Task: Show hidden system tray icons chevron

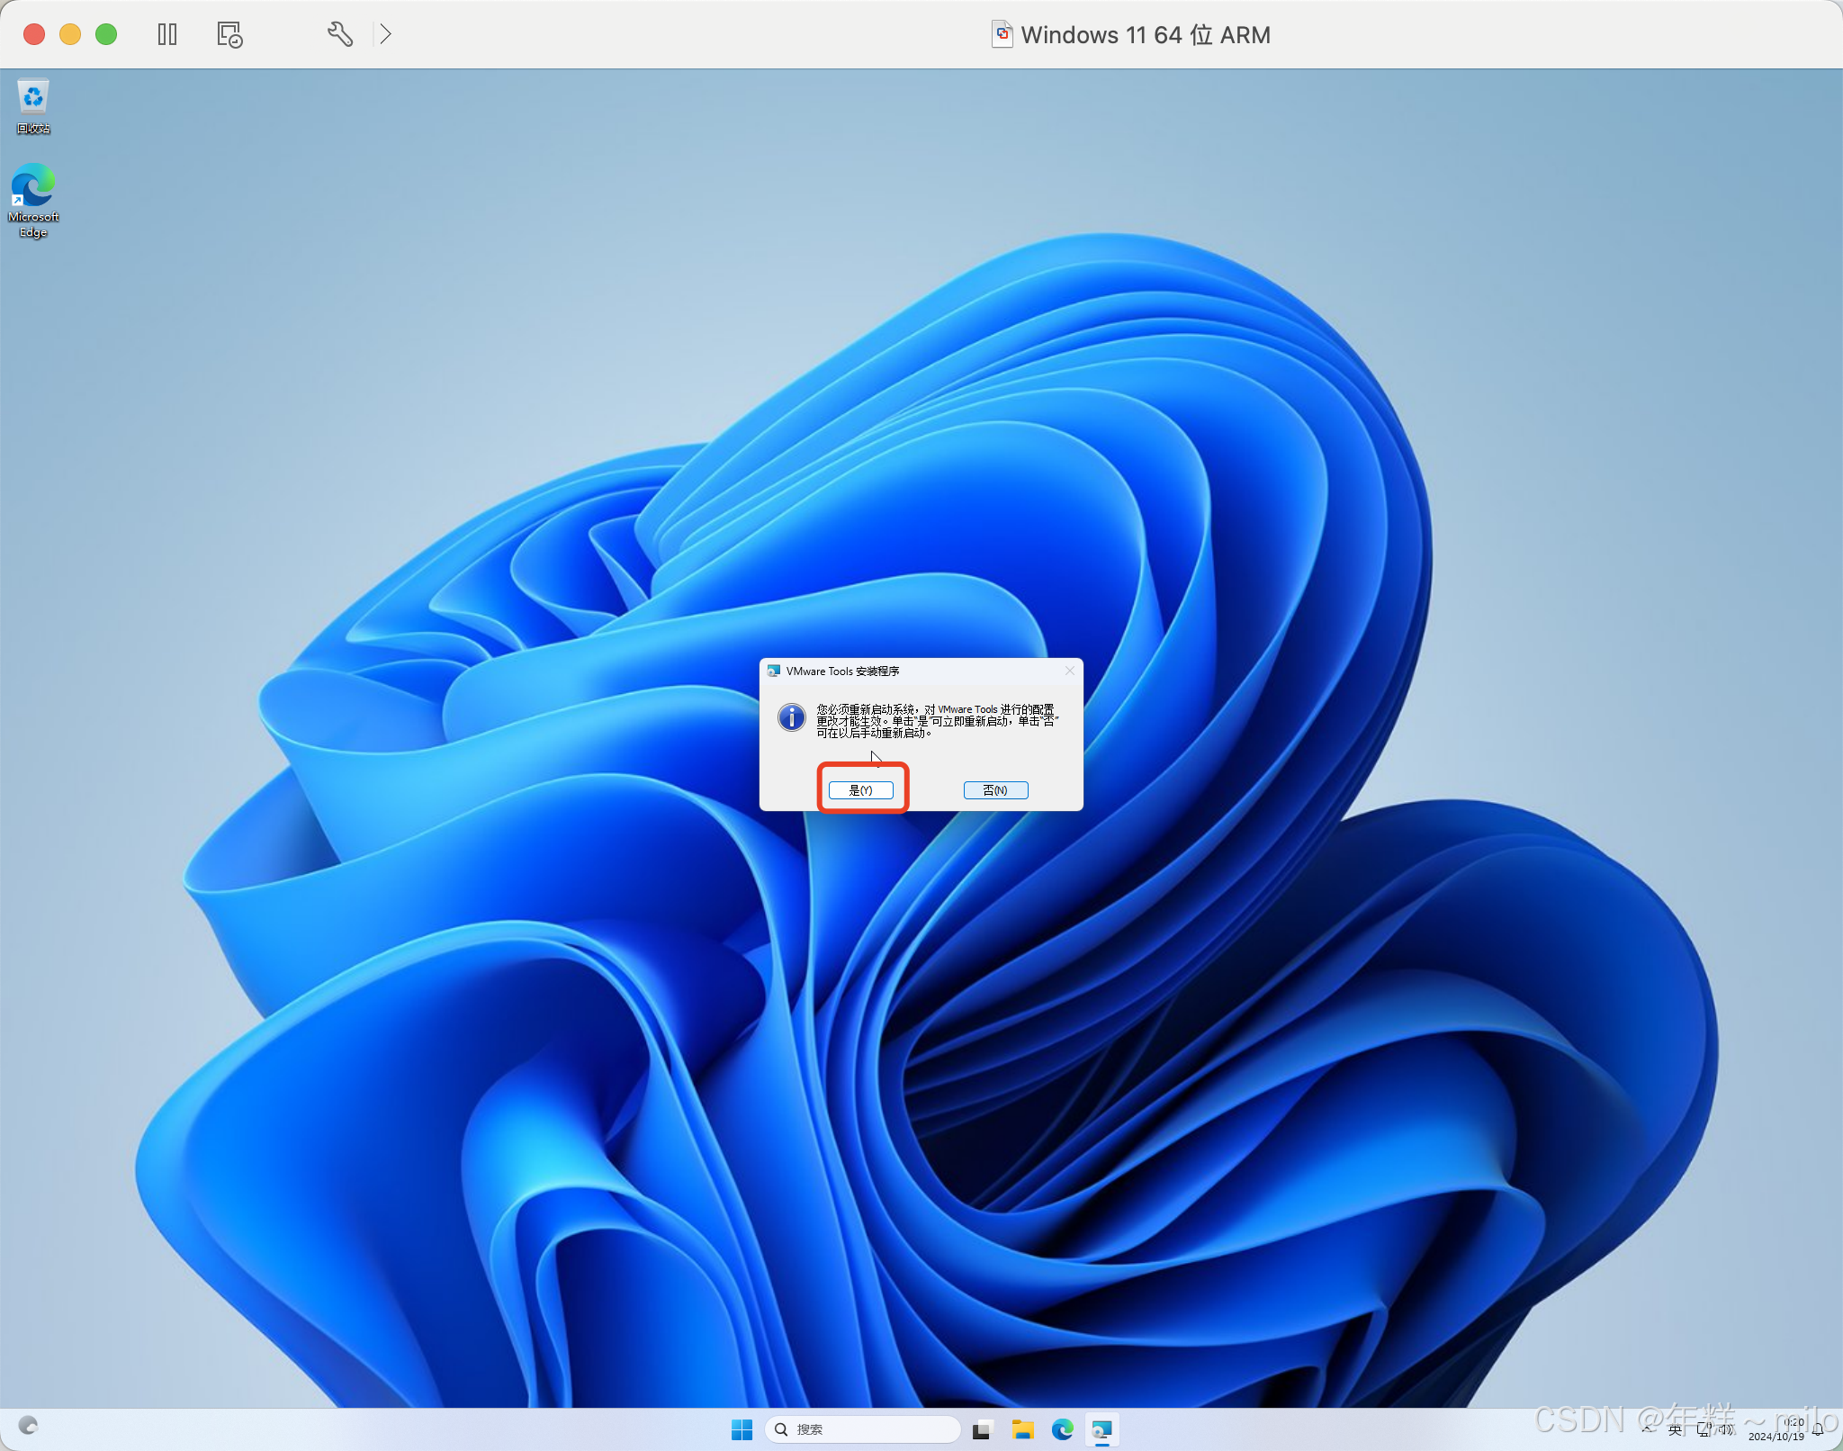Action: pos(1646,1429)
